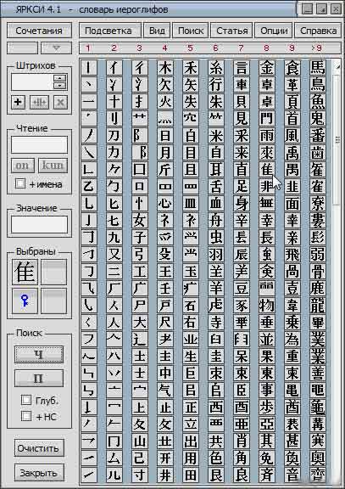
Task: Click the X button under Штрихов
Action: pos(60,102)
